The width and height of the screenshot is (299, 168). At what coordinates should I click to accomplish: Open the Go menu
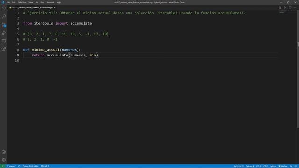point(36,2)
